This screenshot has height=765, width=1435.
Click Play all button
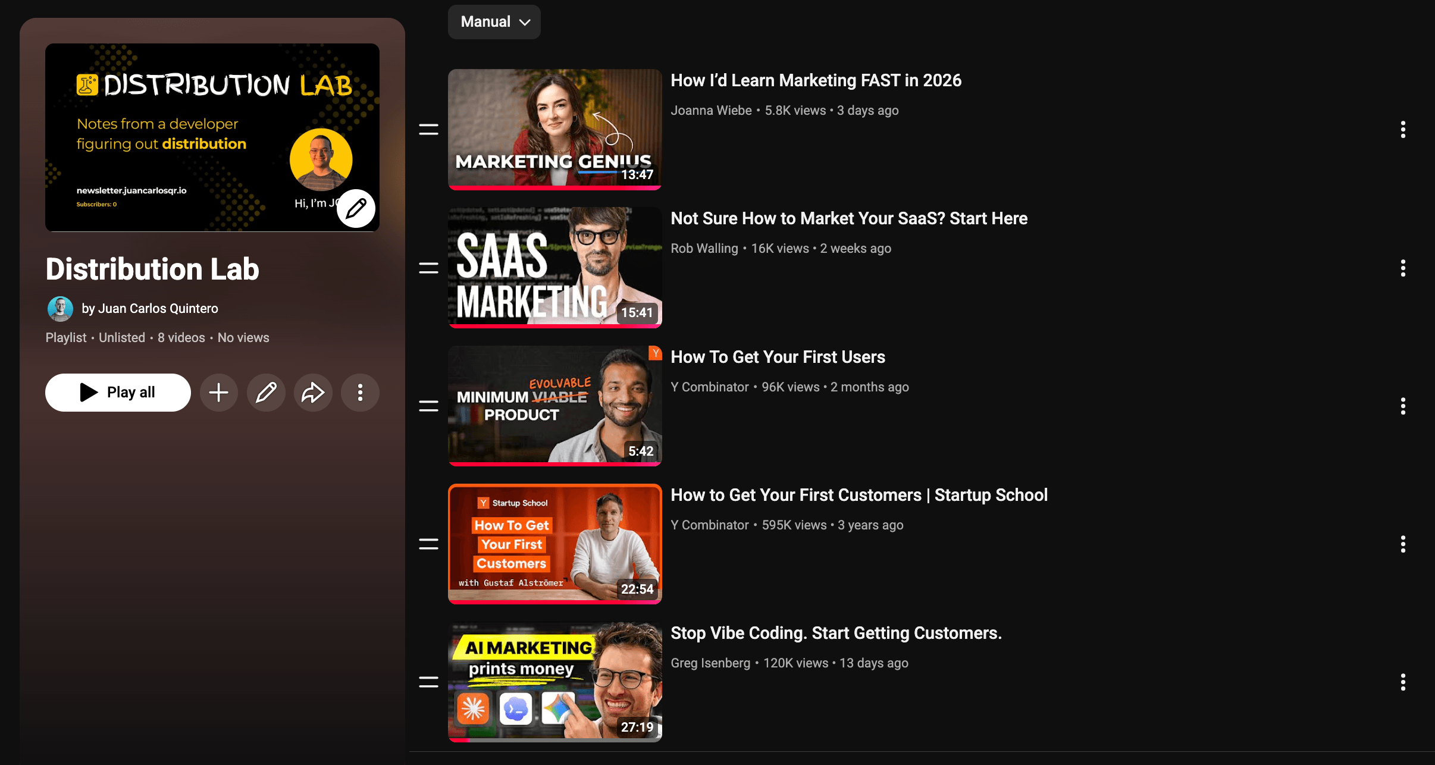click(118, 393)
